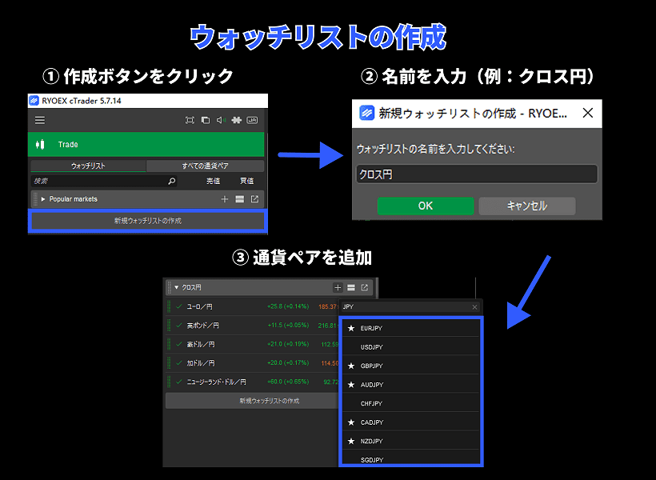Click the +25.8 (+0.14%) change value
Screen dimensions: 656x480
288,306
